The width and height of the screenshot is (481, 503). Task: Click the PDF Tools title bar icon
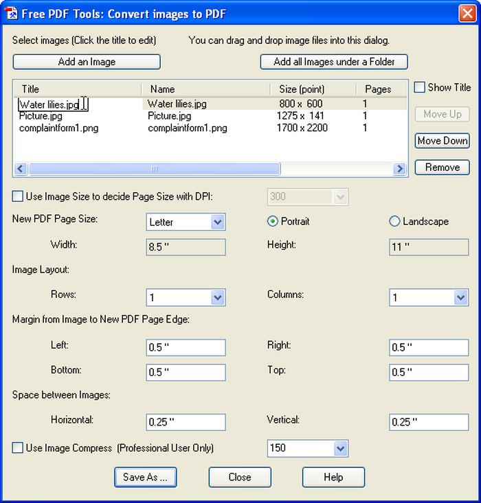click(11, 14)
